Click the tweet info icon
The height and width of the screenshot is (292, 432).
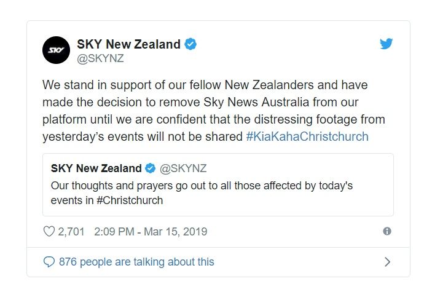pyautogui.click(x=387, y=231)
